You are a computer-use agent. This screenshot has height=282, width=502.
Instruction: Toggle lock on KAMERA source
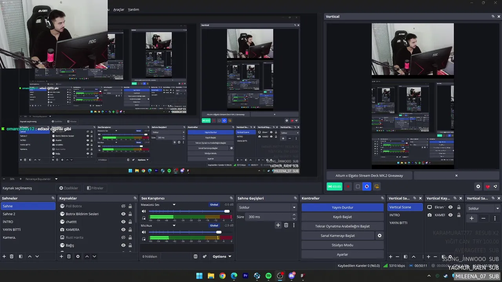[130, 230]
